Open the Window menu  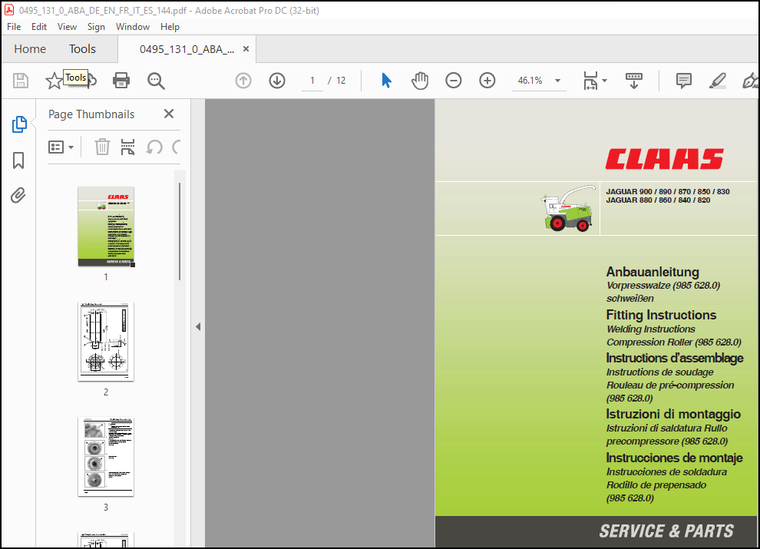click(x=132, y=27)
